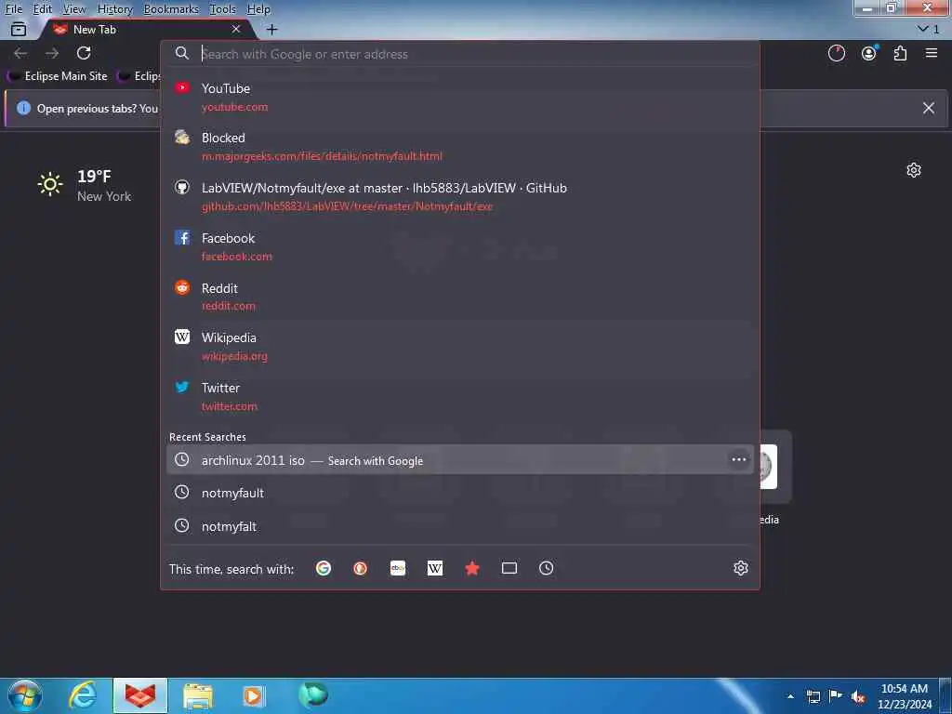Select the Wikipedia suggestion

460,346
